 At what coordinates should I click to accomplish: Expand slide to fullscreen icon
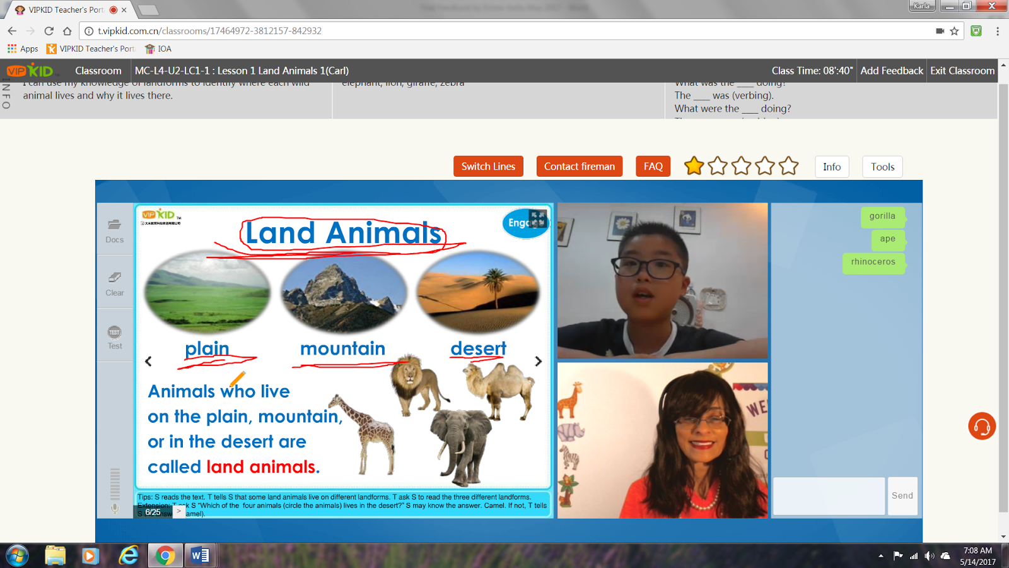coord(537,218)
